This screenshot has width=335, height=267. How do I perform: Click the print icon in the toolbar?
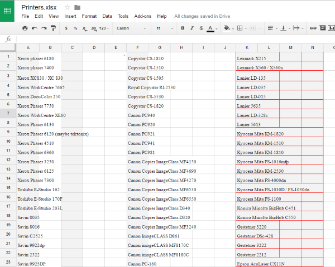[24, 28]
